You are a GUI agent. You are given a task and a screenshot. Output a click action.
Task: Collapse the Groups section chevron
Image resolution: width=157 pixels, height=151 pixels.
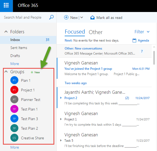(6, 72)
